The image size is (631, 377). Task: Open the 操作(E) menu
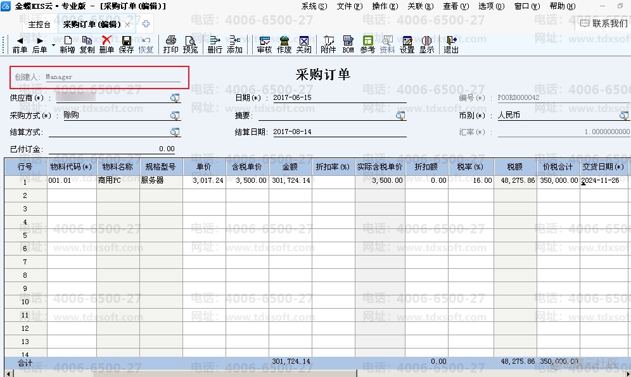[385, 6]
